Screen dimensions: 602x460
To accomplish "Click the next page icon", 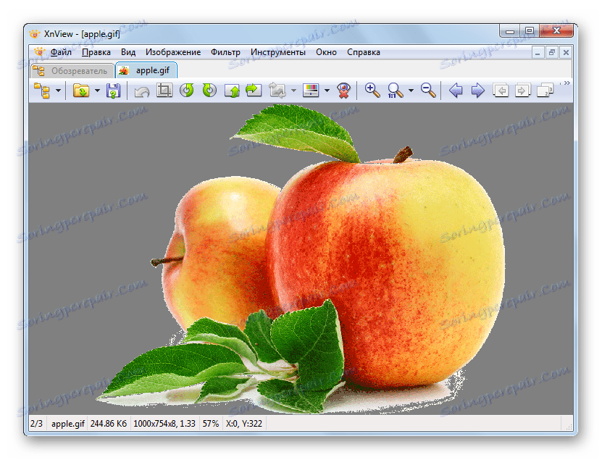I will coord(522,91).
